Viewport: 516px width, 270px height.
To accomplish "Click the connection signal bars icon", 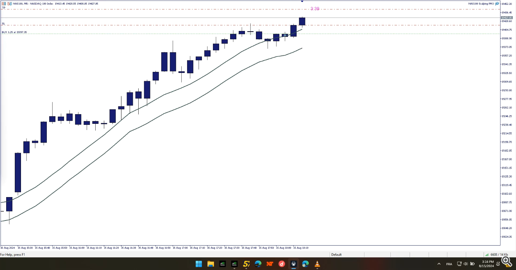I will 486,255.
